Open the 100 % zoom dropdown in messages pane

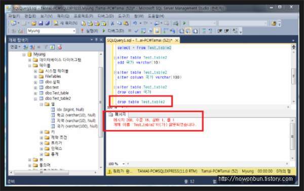tap(124, 164)
